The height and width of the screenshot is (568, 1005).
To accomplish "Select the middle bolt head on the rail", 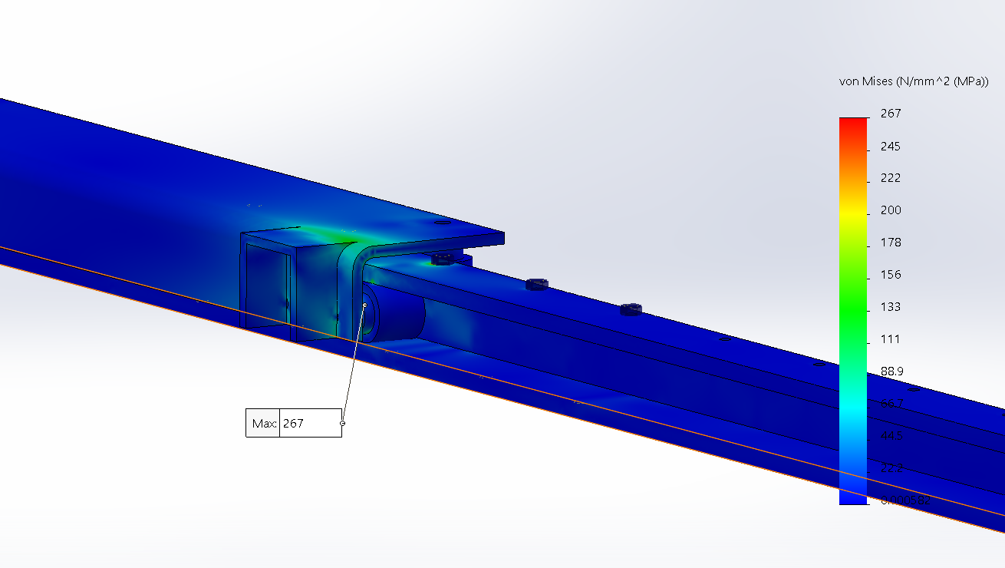I will [537, 284].
